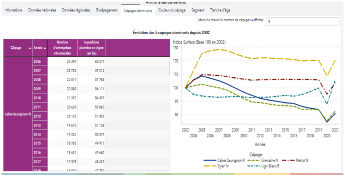The width and height of the screenshot is (345, 176).
Task: Click the Année column header label
Action: [38, 48]
